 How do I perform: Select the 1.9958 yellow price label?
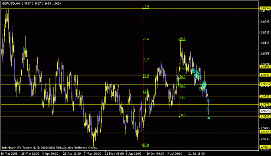[x=265, y=67]
